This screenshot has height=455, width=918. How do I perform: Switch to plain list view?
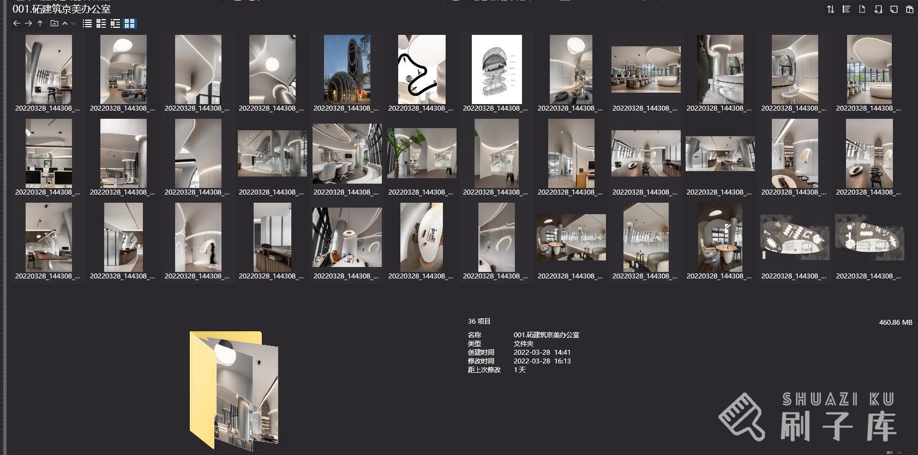click(87, 23)
